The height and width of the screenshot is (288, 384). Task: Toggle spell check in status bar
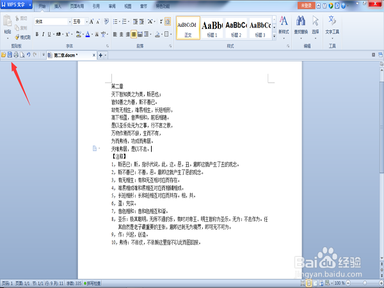click(x=92, y=284)
